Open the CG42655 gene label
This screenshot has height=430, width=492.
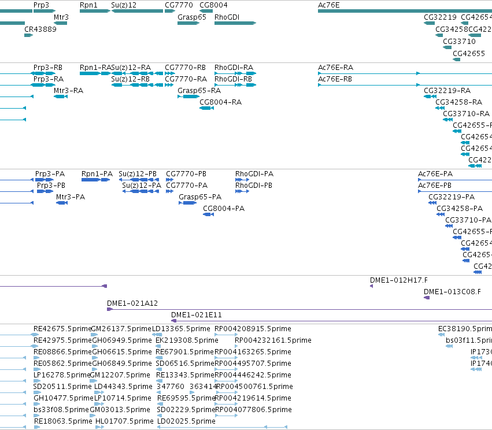(x=468, y=53)
